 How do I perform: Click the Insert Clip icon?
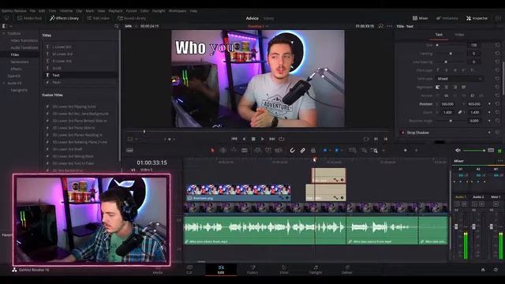coord(257,151)
